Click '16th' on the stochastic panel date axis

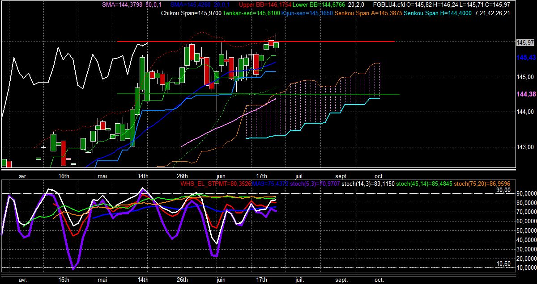tap(64, 280)
